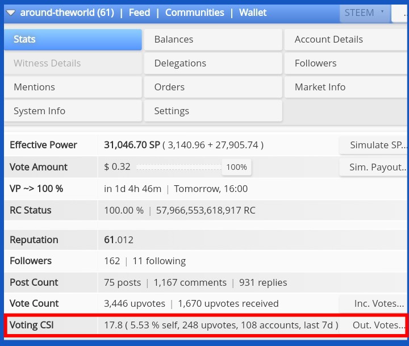
Task: Select the $ 0.32 vote amount value
Action: [x=117, y=167]
